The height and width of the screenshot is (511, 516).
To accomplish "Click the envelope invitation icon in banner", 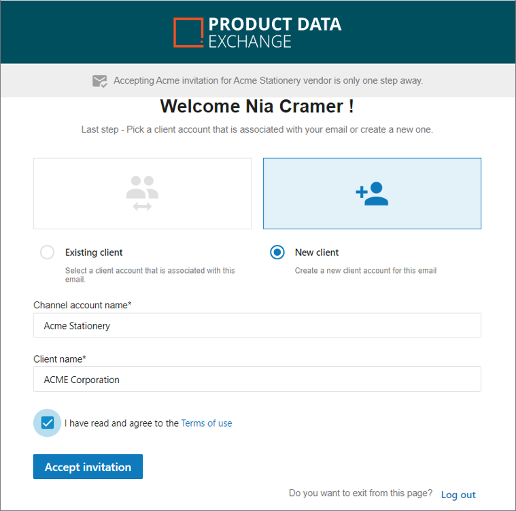I will 99,81.
